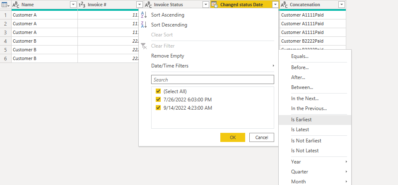The width and height of the screenshot is (398, 185).
Task: Select row number 1
Action: click(5, 15)
